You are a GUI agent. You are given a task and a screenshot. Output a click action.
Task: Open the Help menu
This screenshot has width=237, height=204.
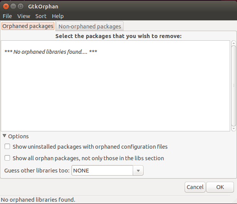pyautogui.click(x=58, y=16)
